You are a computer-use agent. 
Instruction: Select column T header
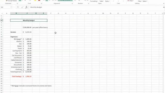155,13
